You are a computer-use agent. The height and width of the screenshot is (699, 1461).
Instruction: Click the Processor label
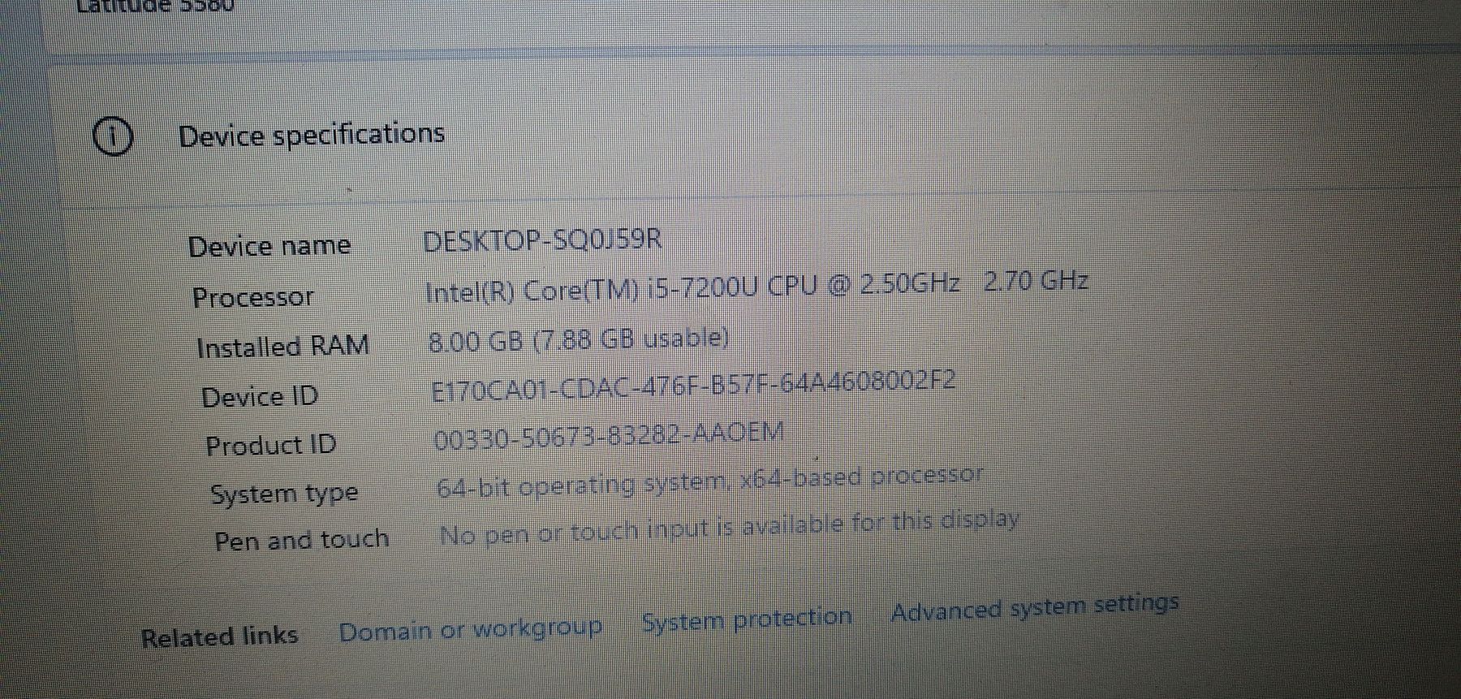[252, 297]
